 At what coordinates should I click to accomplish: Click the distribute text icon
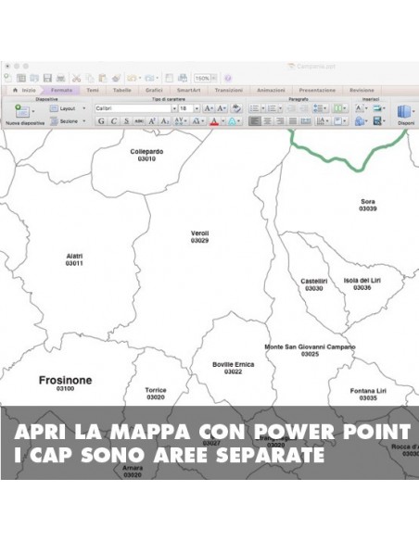point(306,121)
